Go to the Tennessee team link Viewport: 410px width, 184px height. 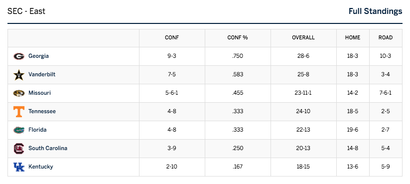click(42, 111)
